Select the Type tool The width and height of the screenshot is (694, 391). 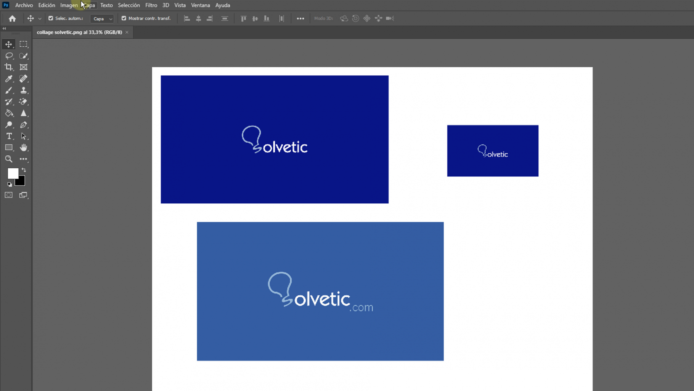[9, 136]
